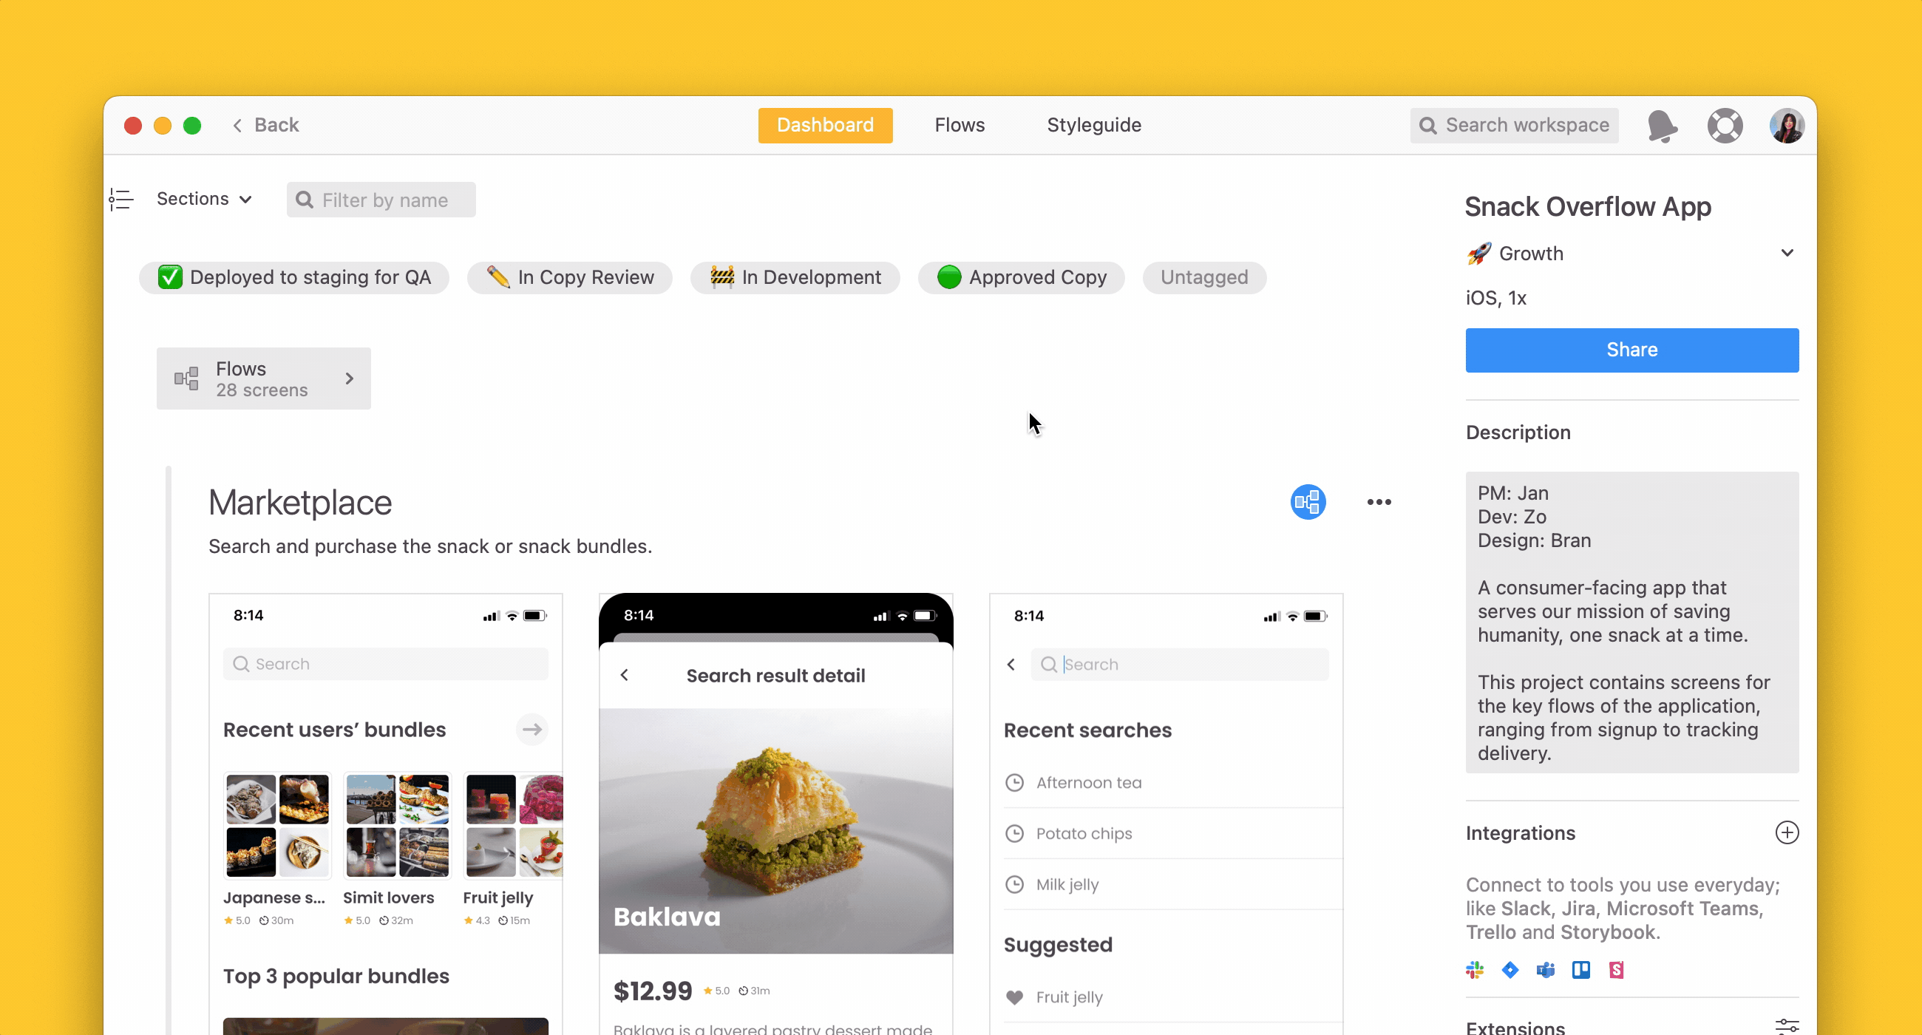Click the Marketplace section overflow menu

point(1378,501)
